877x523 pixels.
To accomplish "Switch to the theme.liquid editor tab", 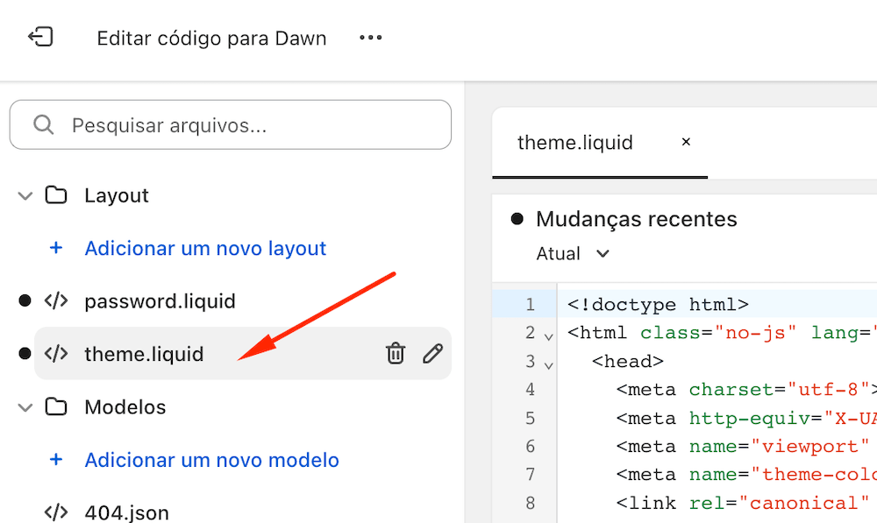I will pyautogui.click(x=575, y=143).
